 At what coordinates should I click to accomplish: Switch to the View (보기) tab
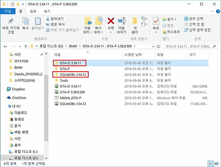tap(47, 11)
